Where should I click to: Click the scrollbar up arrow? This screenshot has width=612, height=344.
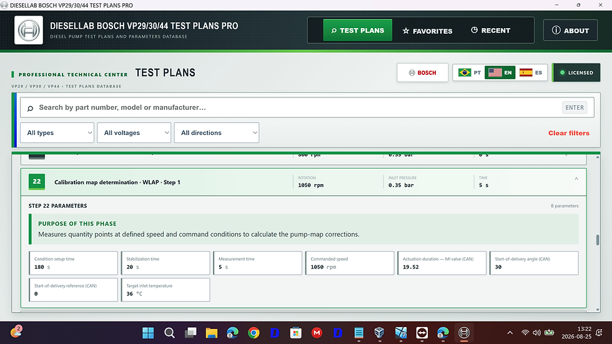598,157
